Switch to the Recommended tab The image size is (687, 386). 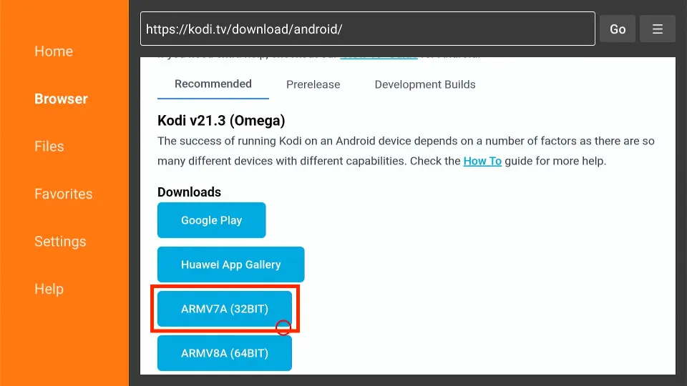click(213, 84)
